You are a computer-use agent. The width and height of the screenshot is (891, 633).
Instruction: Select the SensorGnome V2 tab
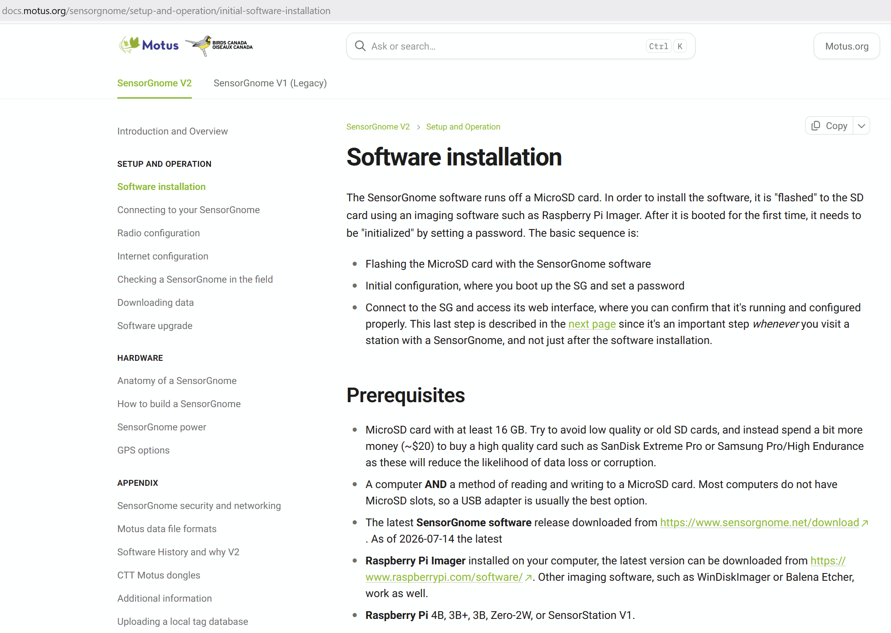coord(155,83)
